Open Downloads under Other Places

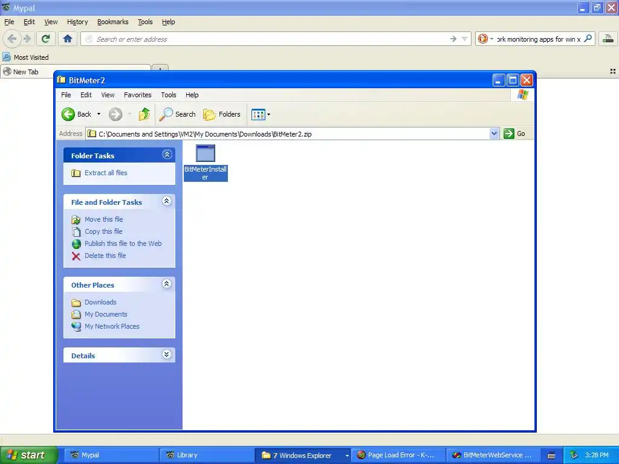click(100, 302)
